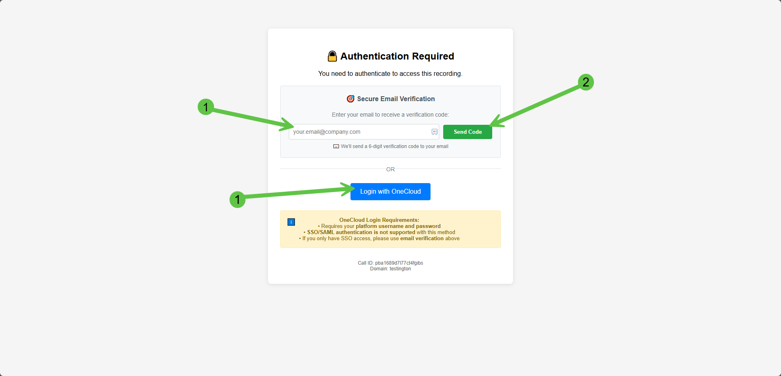The height and width of the screenshot is (376, 781).
Task: Choose Login with OneCloud
Action: coord(390,192)
